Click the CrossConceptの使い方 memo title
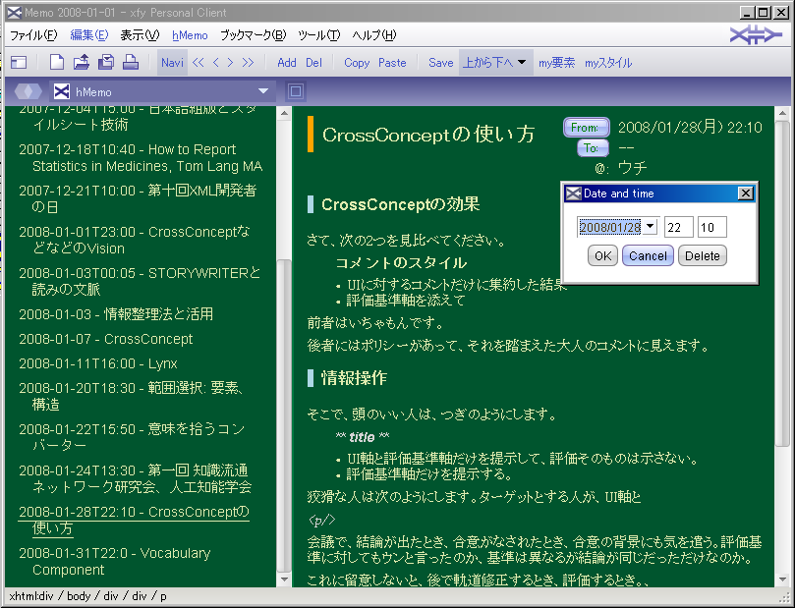Viewport: 795px width, 608px height. coord(428,135)
